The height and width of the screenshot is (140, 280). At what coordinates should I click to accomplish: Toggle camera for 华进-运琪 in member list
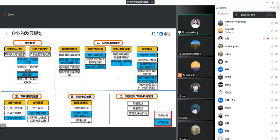pyautogui.click(x=276, y=31)
